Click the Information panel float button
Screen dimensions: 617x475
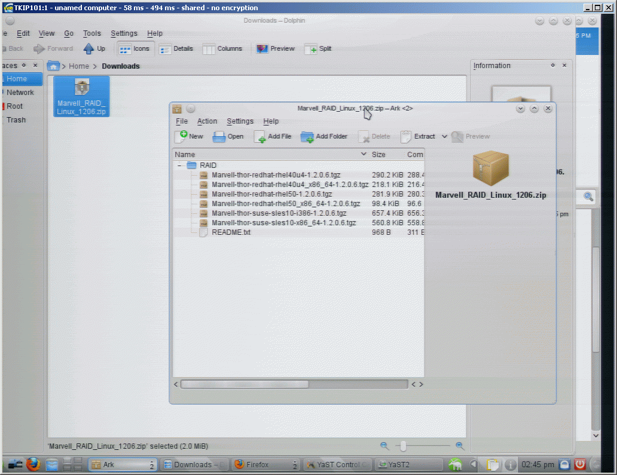(x=552, y=65)
